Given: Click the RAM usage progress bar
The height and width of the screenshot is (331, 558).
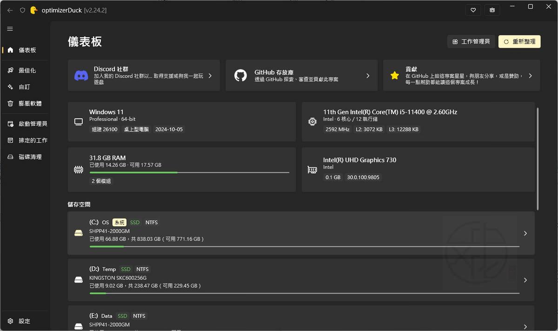Looking at the screenshot, I should coord(189,172).
